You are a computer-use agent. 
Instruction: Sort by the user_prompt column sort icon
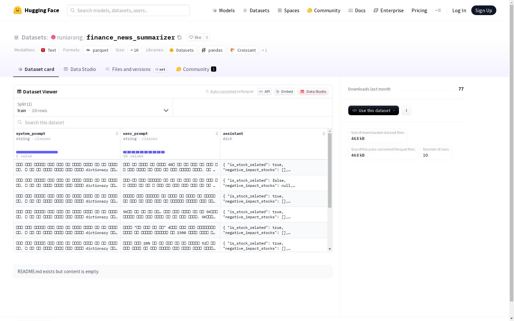tap(217, 134)
